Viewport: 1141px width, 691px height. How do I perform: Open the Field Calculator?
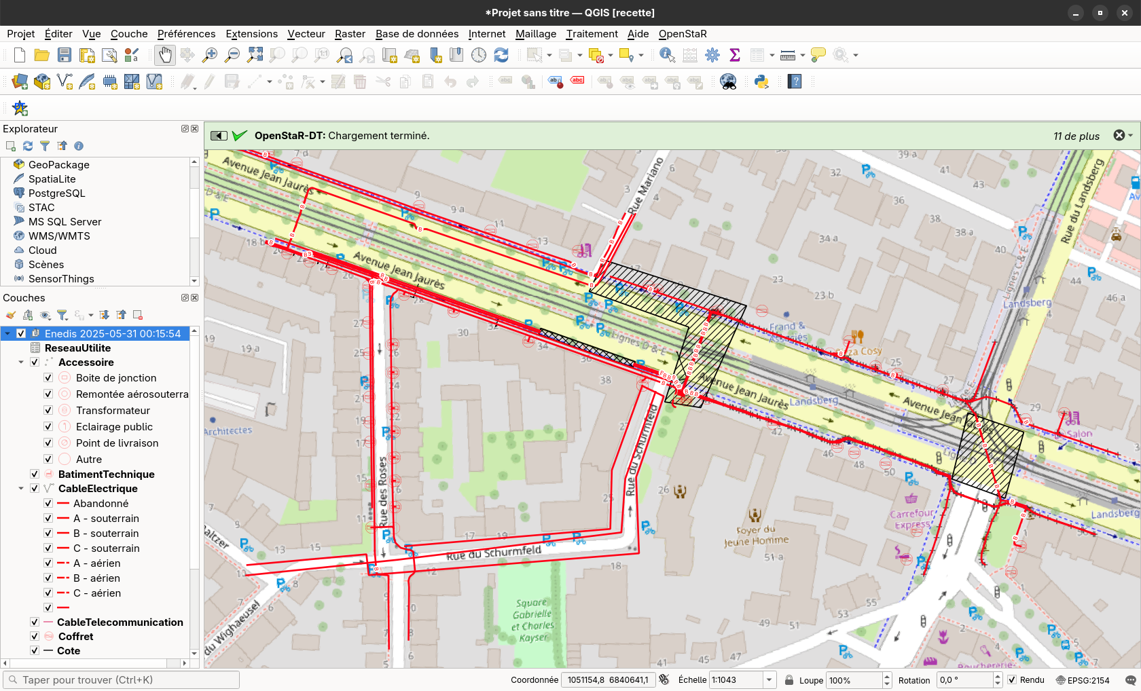[689, 55]
